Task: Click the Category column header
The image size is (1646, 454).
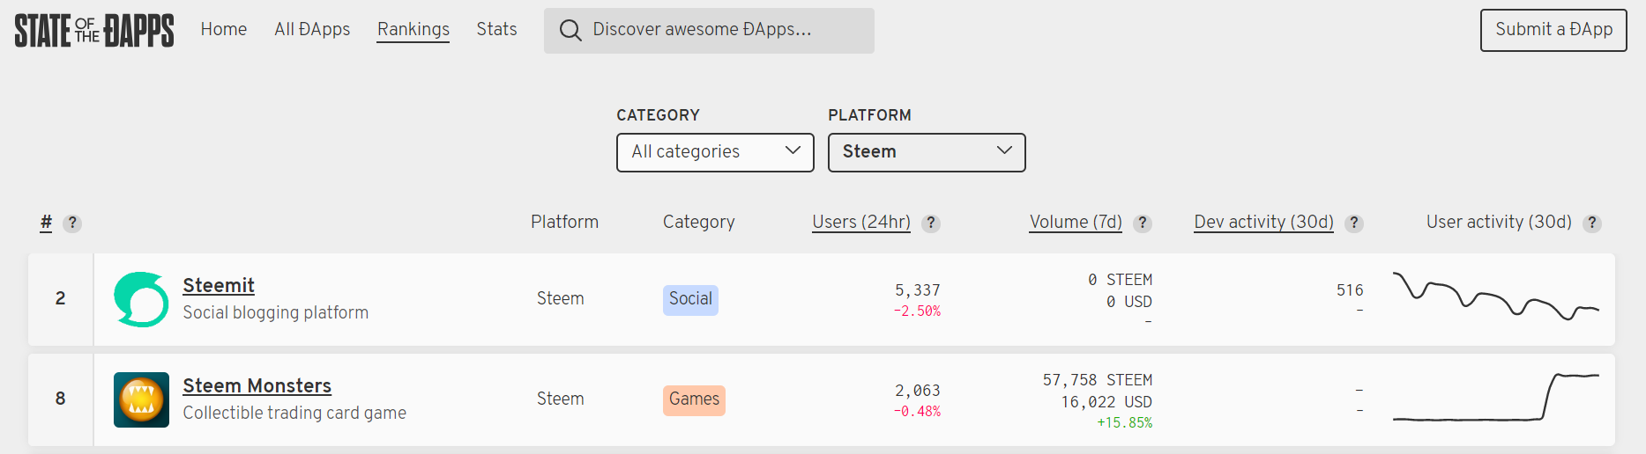Action: [x=698, y=222]
